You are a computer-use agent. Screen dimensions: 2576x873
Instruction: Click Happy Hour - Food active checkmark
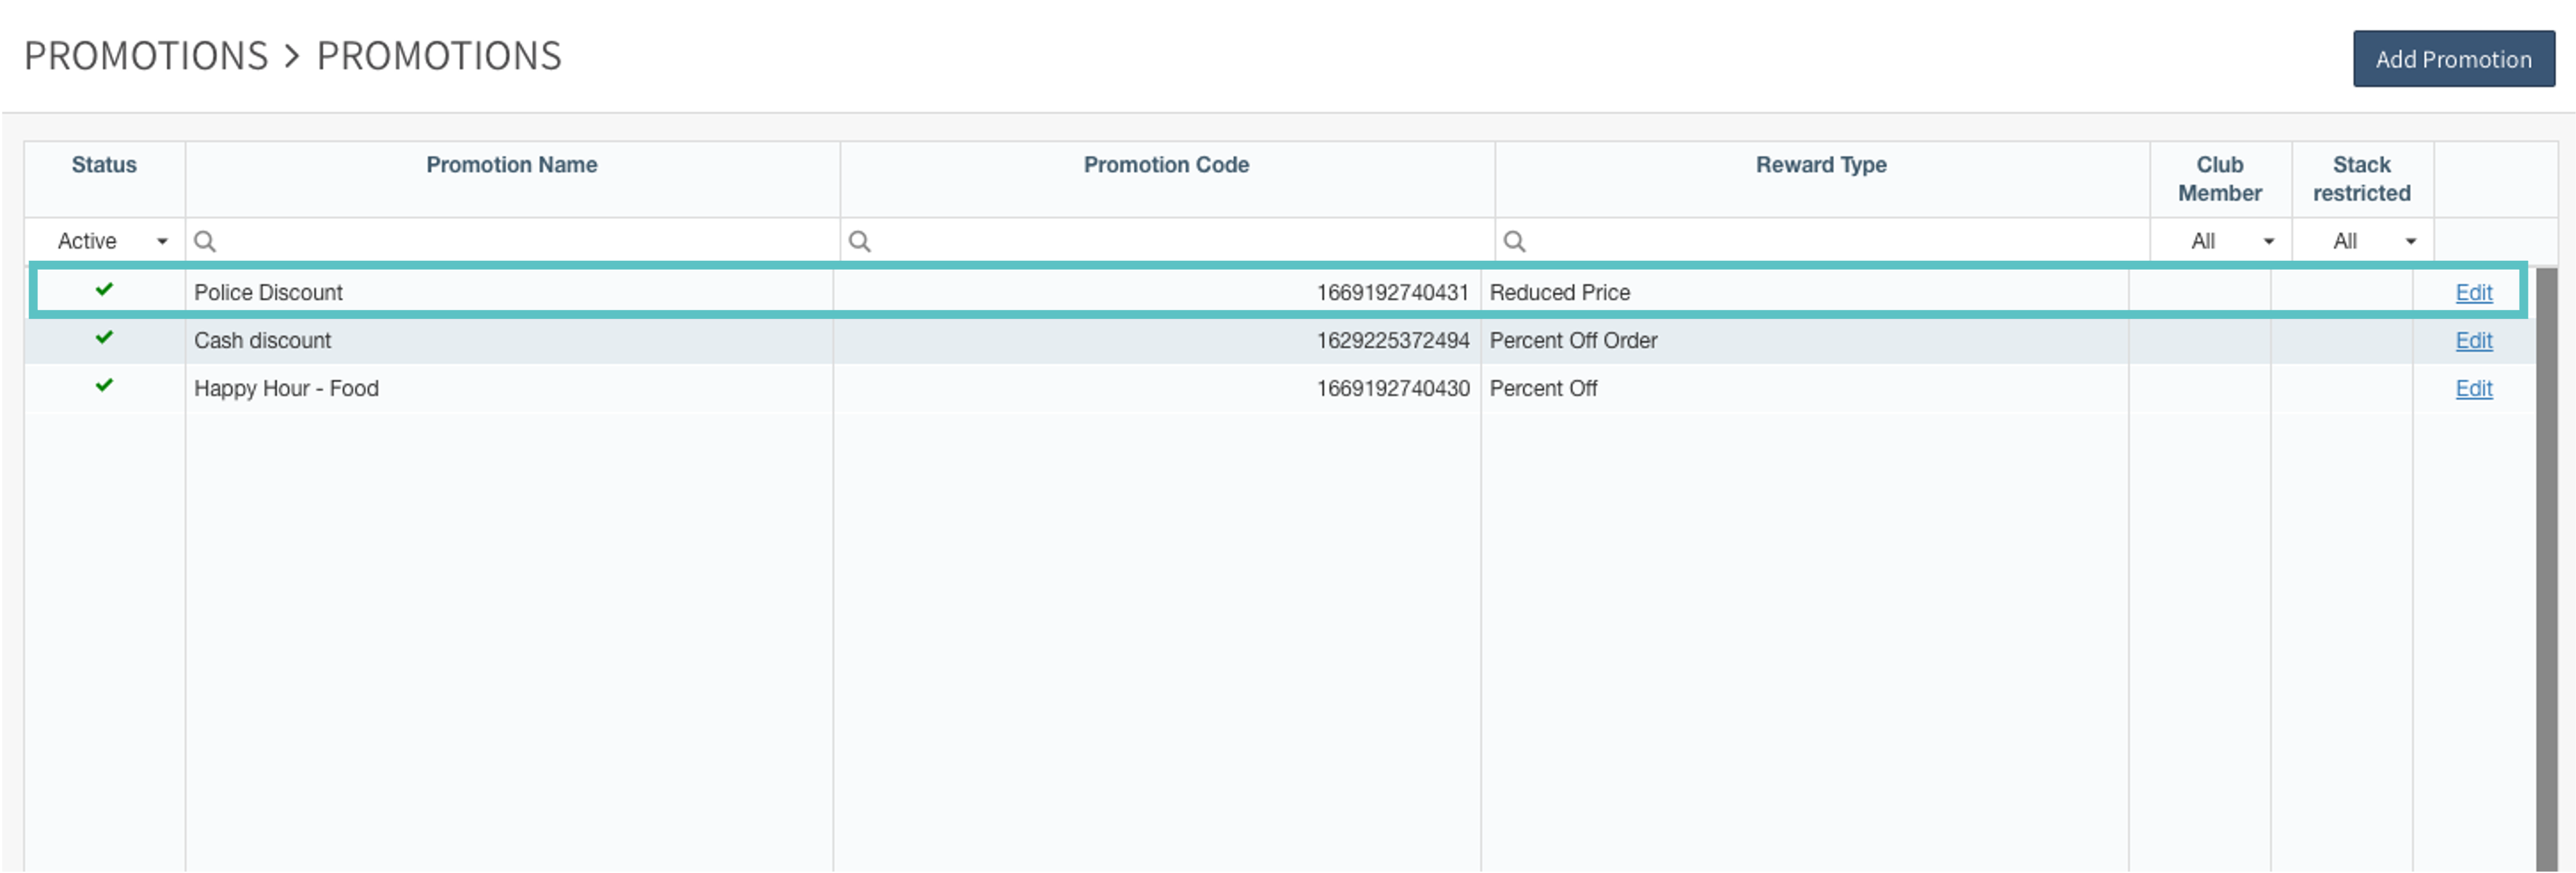[x=104, y=386]
